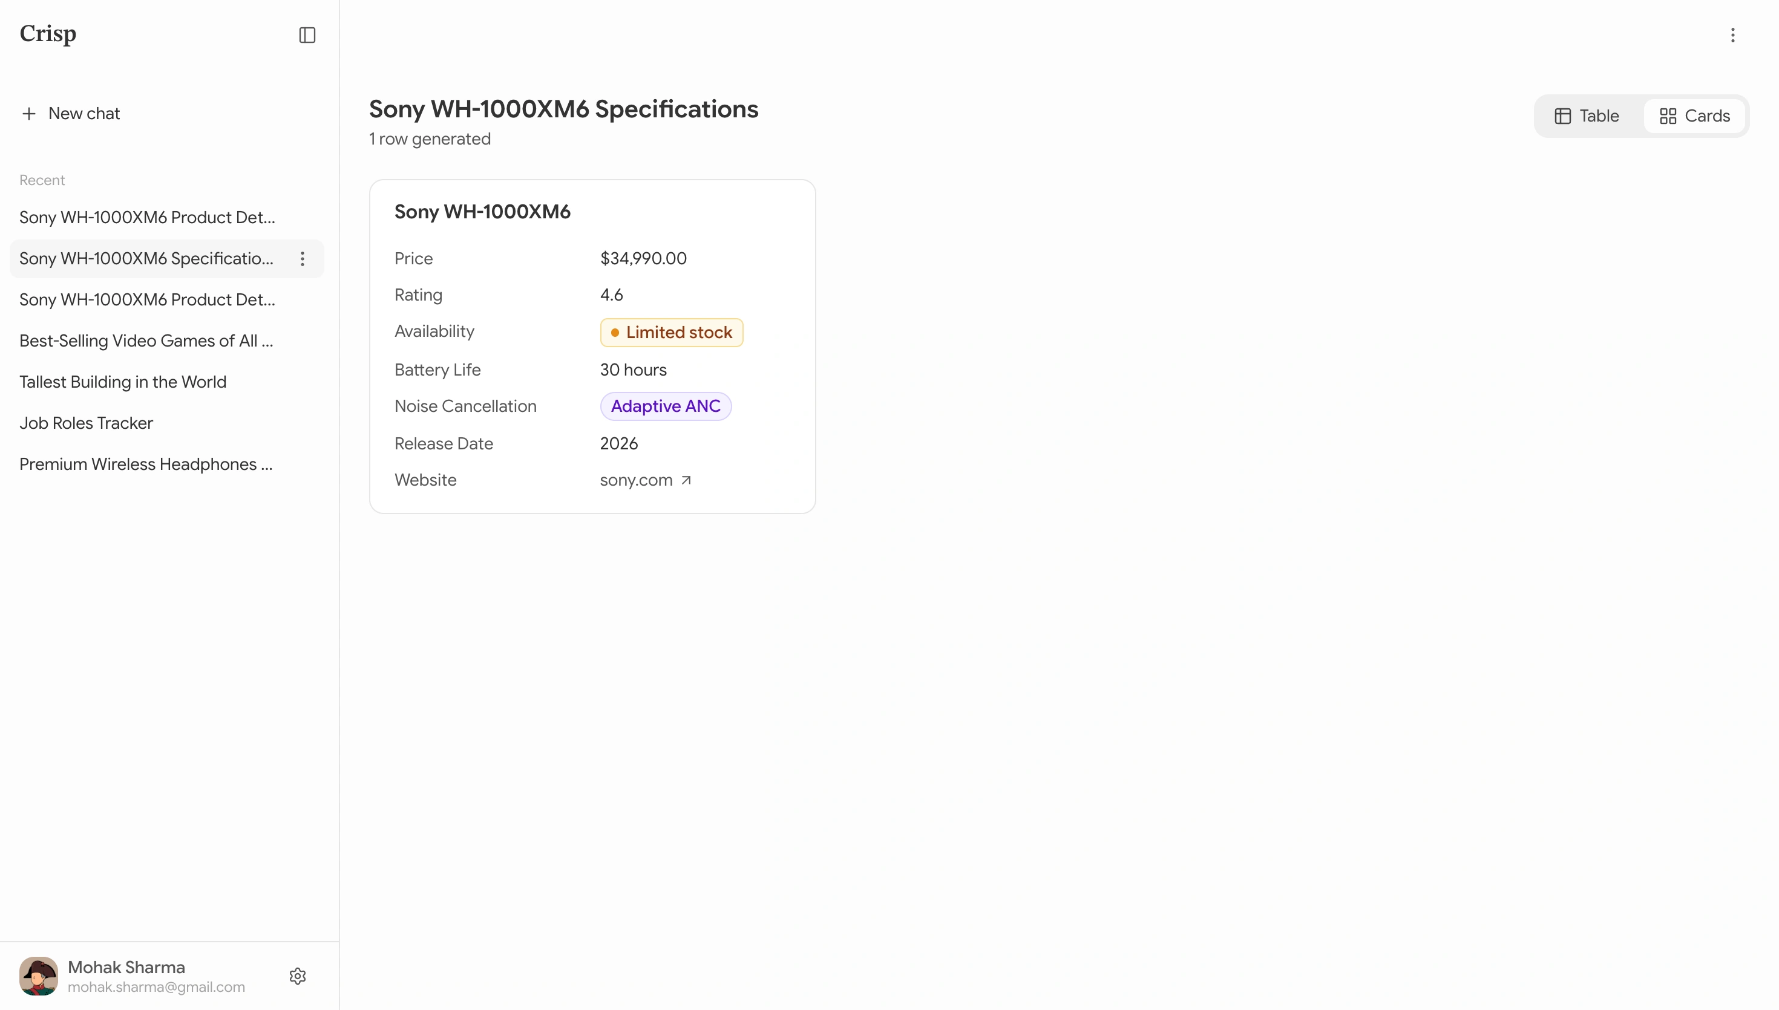
Task: Switch to Cards view
Action: pos(1694,116)
